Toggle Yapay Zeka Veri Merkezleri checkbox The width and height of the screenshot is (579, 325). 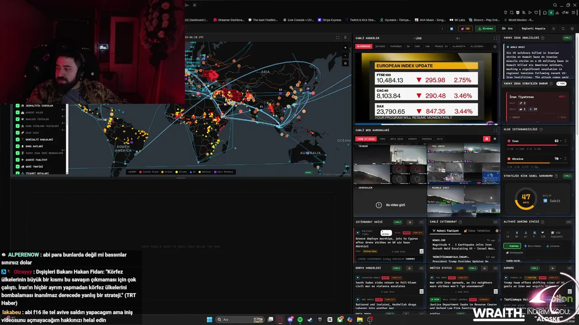(18, 153)
